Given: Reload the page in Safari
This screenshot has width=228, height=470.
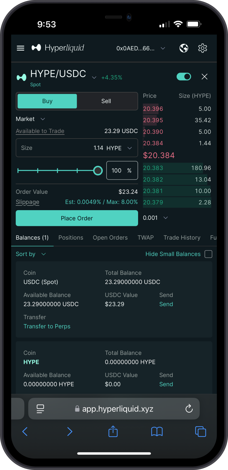Looking at the screenshot, I should (x=189, y=409).
